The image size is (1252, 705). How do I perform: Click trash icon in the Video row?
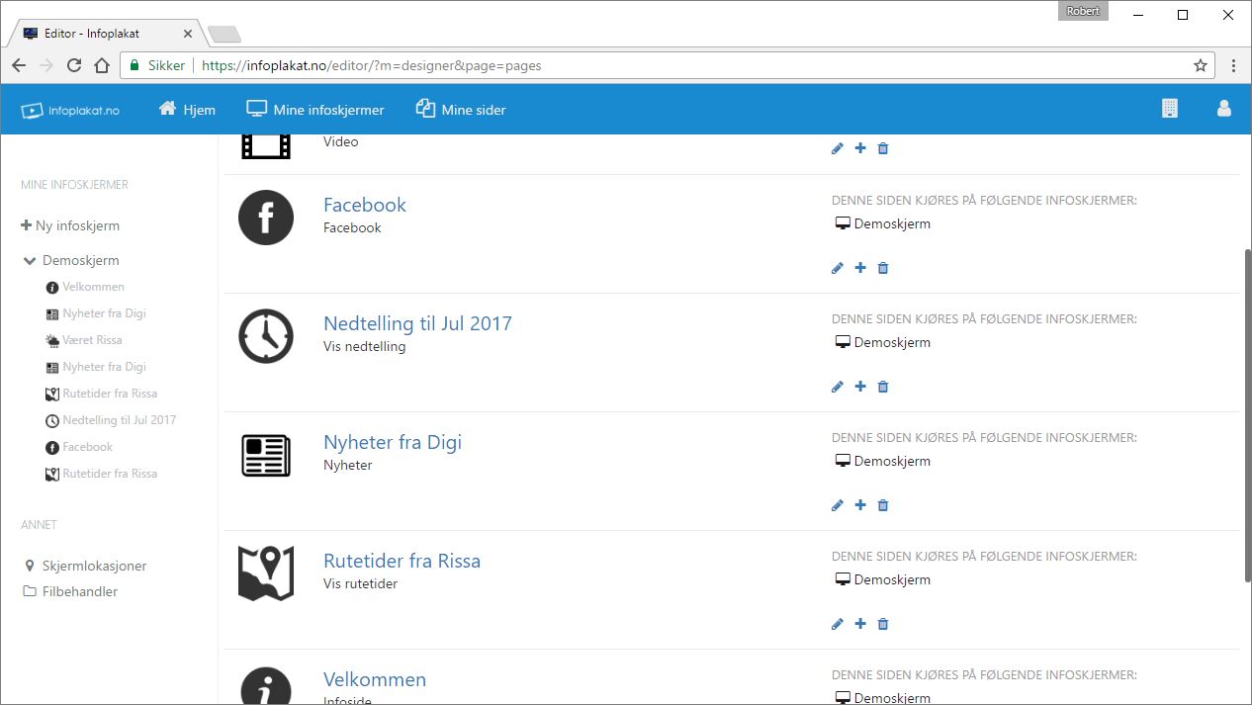[883, 148]
